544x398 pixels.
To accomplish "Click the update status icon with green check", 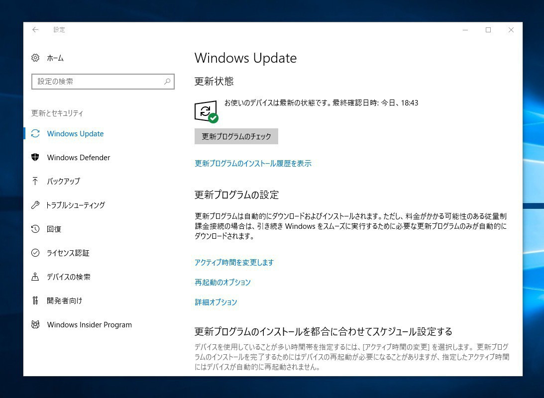I will click(206, 111).
